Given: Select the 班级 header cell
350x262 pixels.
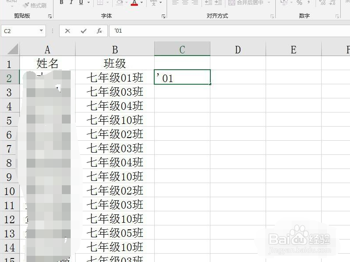Looking at the screenshot, I should pyautogui.click(x=115, y=63).
